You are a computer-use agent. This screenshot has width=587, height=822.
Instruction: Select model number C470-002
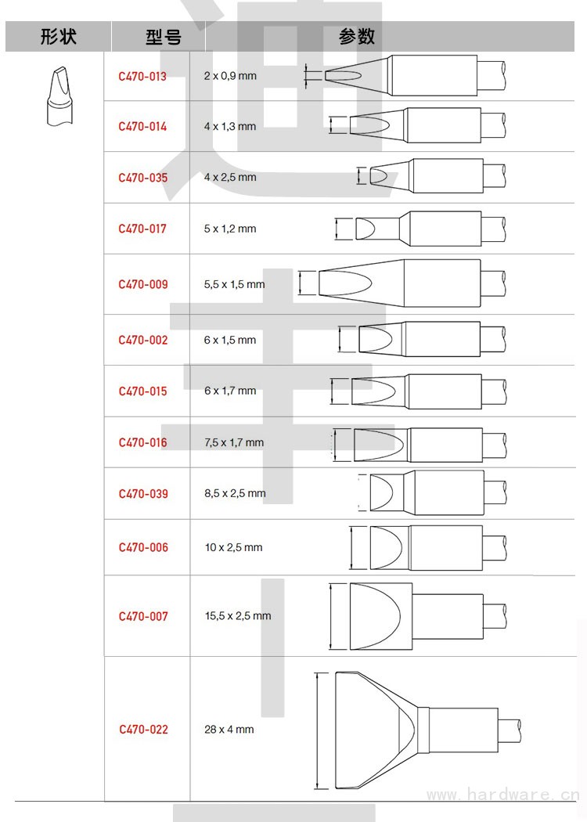click(143, 340)
